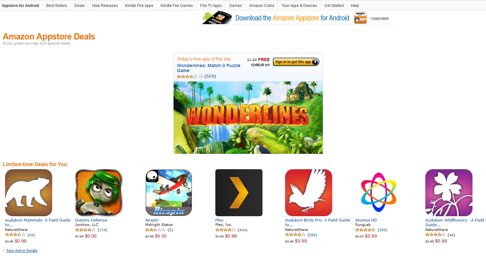Follow the See more Deals link
This screenshot has height=256, width=486.
(x=22, y=251)
